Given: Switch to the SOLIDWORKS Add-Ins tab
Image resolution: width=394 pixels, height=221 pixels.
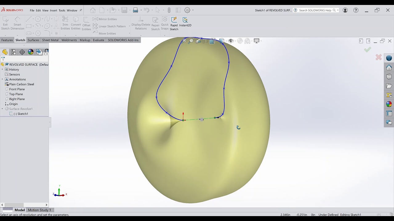Looking at the screenshot, I should pyautogui.click(x=123, y=40).
